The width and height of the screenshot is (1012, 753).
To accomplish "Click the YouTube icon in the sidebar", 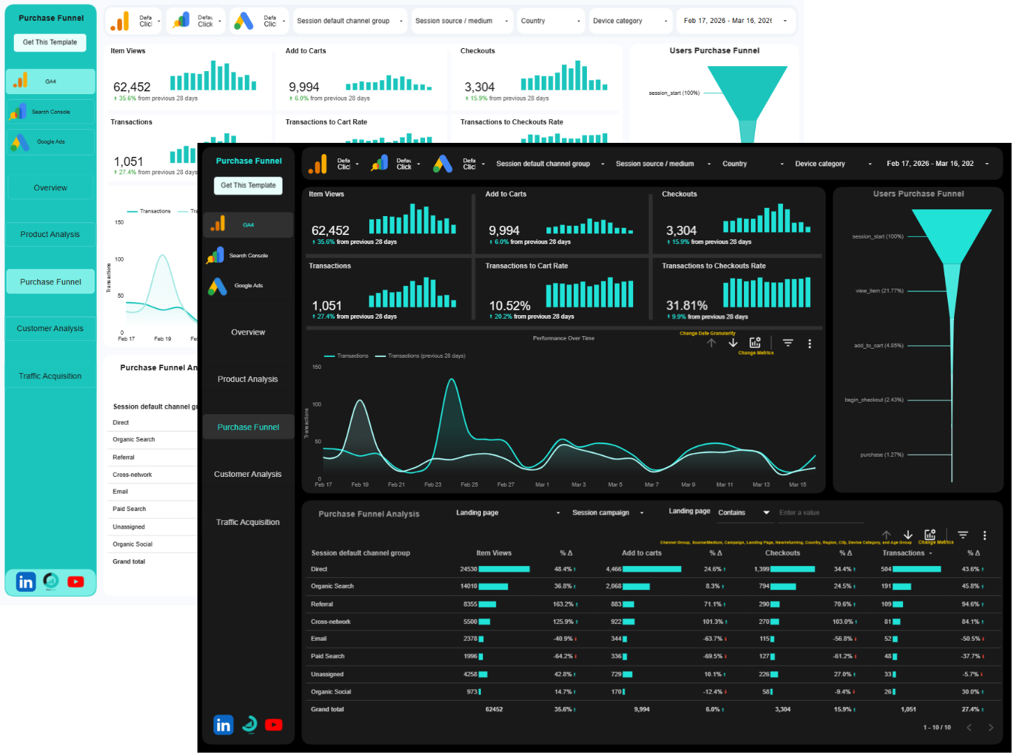I will (274, 724).
